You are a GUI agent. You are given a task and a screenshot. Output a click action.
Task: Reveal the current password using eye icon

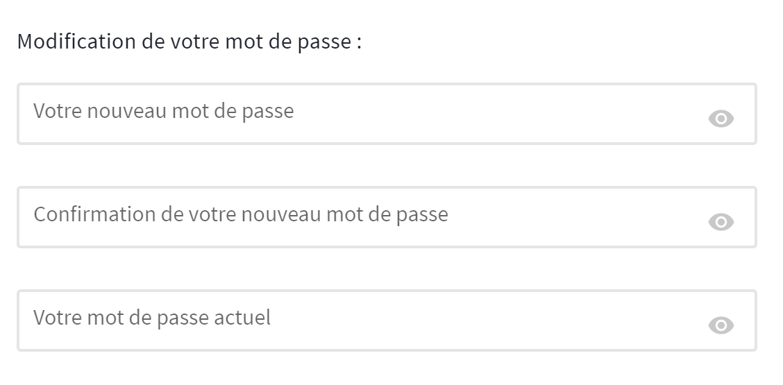(x=721, y=325)
